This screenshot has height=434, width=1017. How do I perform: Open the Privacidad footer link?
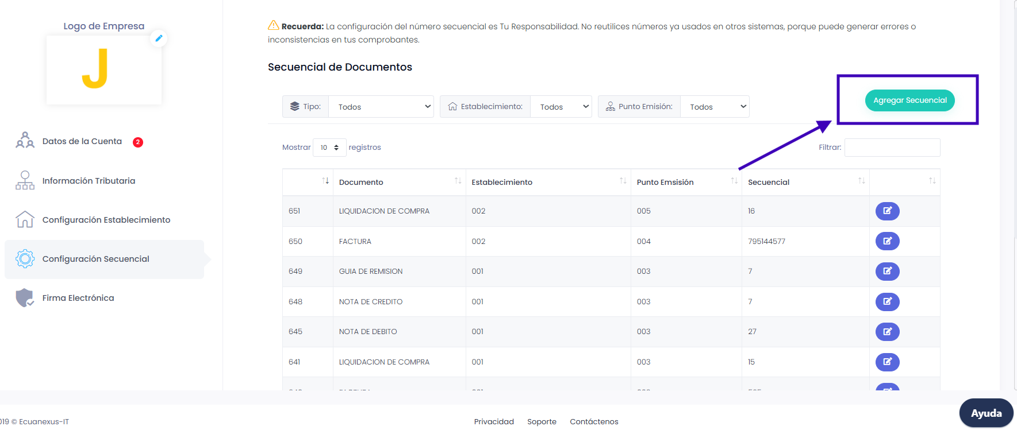pyautogui.click(x=494, y=421)
